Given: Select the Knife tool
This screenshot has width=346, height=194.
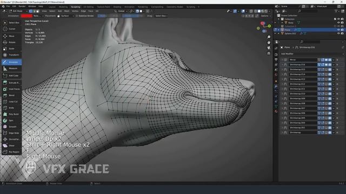Looking at the screenshot, I should click(x=11, y=108).
